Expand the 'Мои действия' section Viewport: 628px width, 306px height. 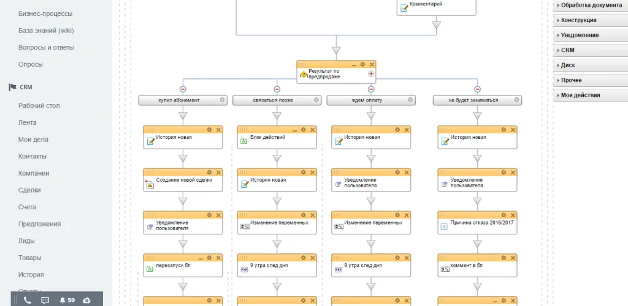coord(580,95)
